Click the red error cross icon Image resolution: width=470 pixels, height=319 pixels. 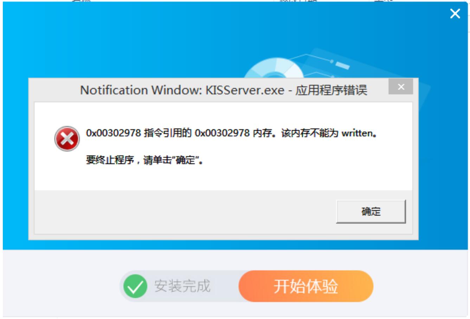67,139
